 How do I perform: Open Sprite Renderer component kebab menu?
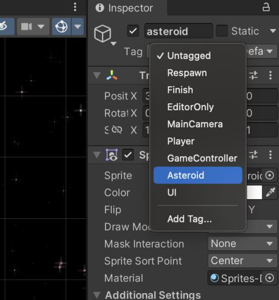270,154
